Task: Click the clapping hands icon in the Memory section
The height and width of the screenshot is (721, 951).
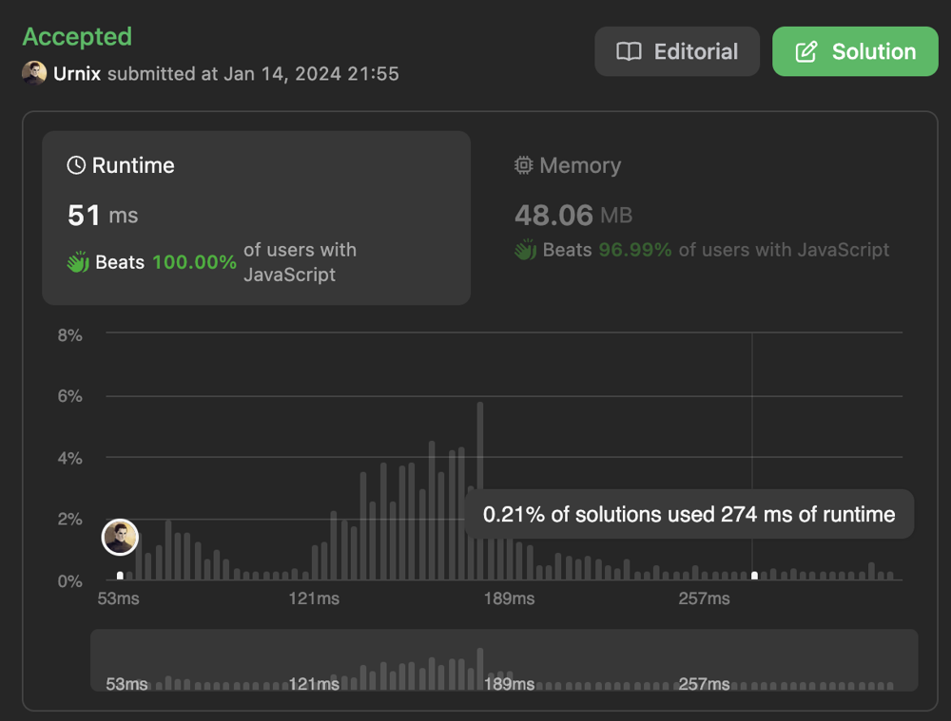Action: pyautogui.click(x=524, y=250)
